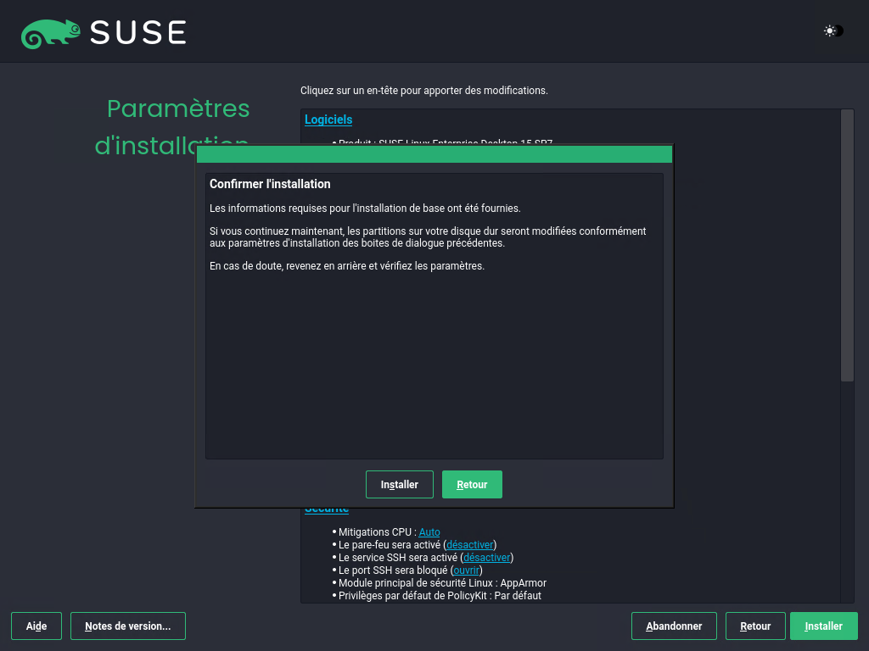Open the Logiciels section header
Image resolution: width=869 pixels, height=651 pixels.
(328, 120)
